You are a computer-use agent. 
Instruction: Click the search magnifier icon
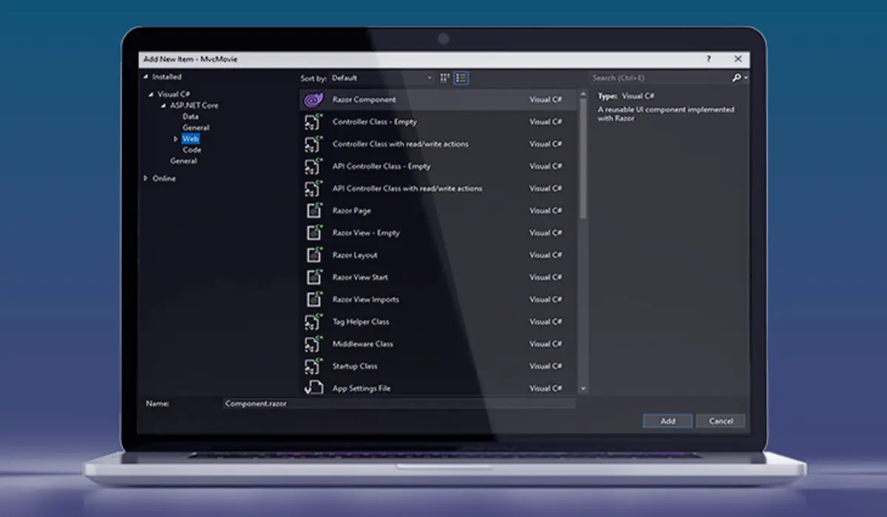pos(736,78)
